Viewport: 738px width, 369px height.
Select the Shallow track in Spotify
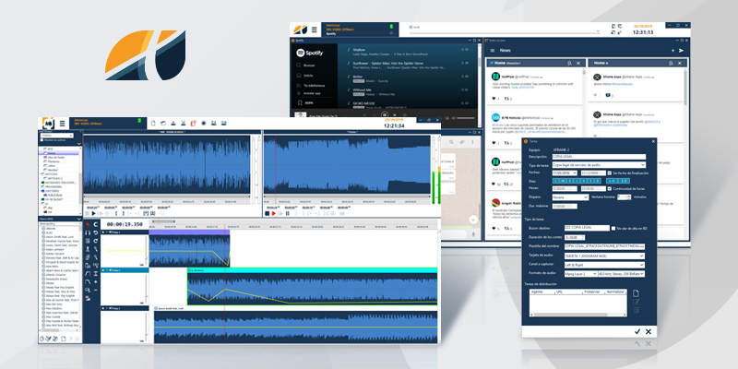359,50
